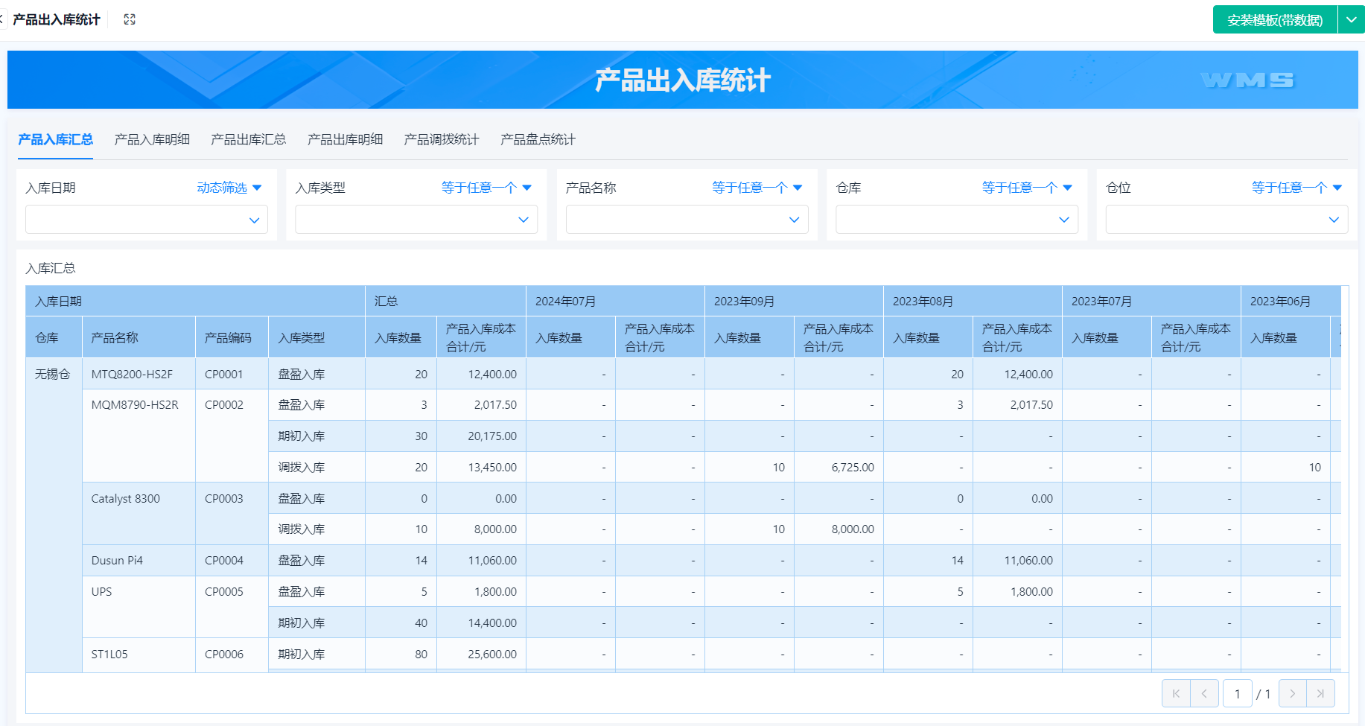Click the 入库汇总 section title
The width and height of the screenshot is (1365, 726).
point(51,268)
